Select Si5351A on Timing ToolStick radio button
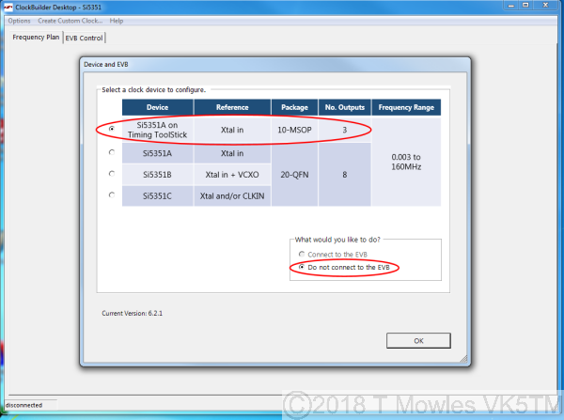 coord(114,129)
